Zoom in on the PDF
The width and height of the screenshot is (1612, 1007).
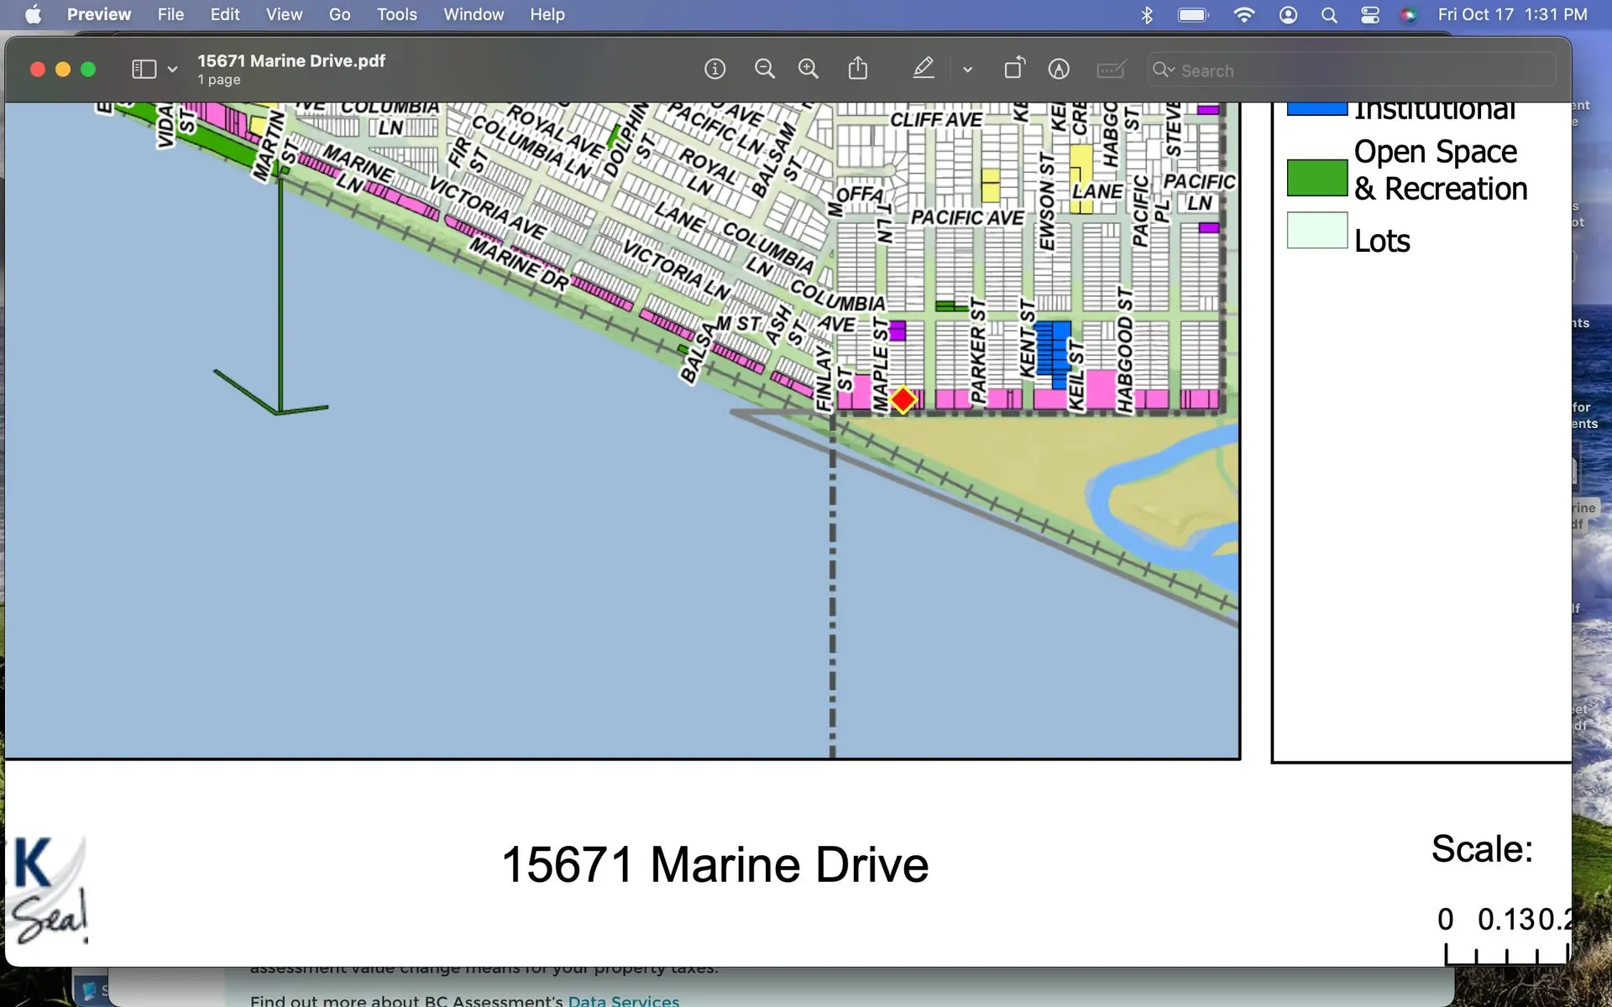(x=809, y=69)
